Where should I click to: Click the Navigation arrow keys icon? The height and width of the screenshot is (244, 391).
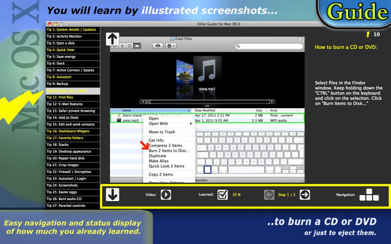[369, 195]
